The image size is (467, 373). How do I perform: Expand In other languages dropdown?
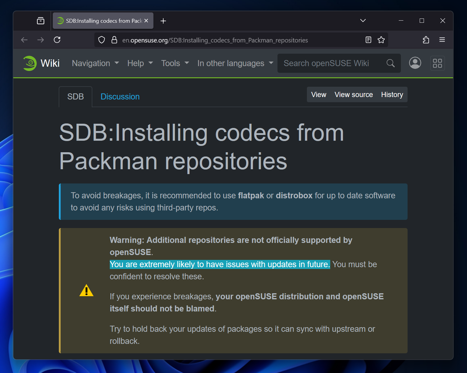235,63
